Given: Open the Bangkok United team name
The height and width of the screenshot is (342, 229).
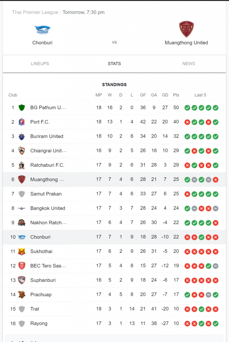Looking at the screenshot, I should (x=48, y=208).
